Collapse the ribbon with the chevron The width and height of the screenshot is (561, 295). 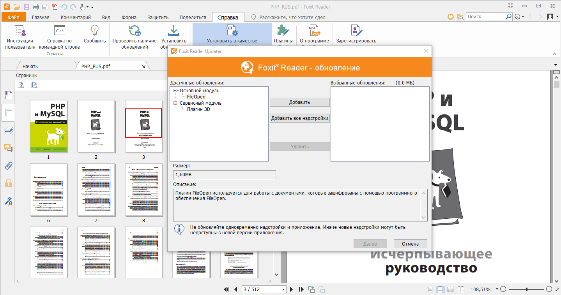point(554,54)
